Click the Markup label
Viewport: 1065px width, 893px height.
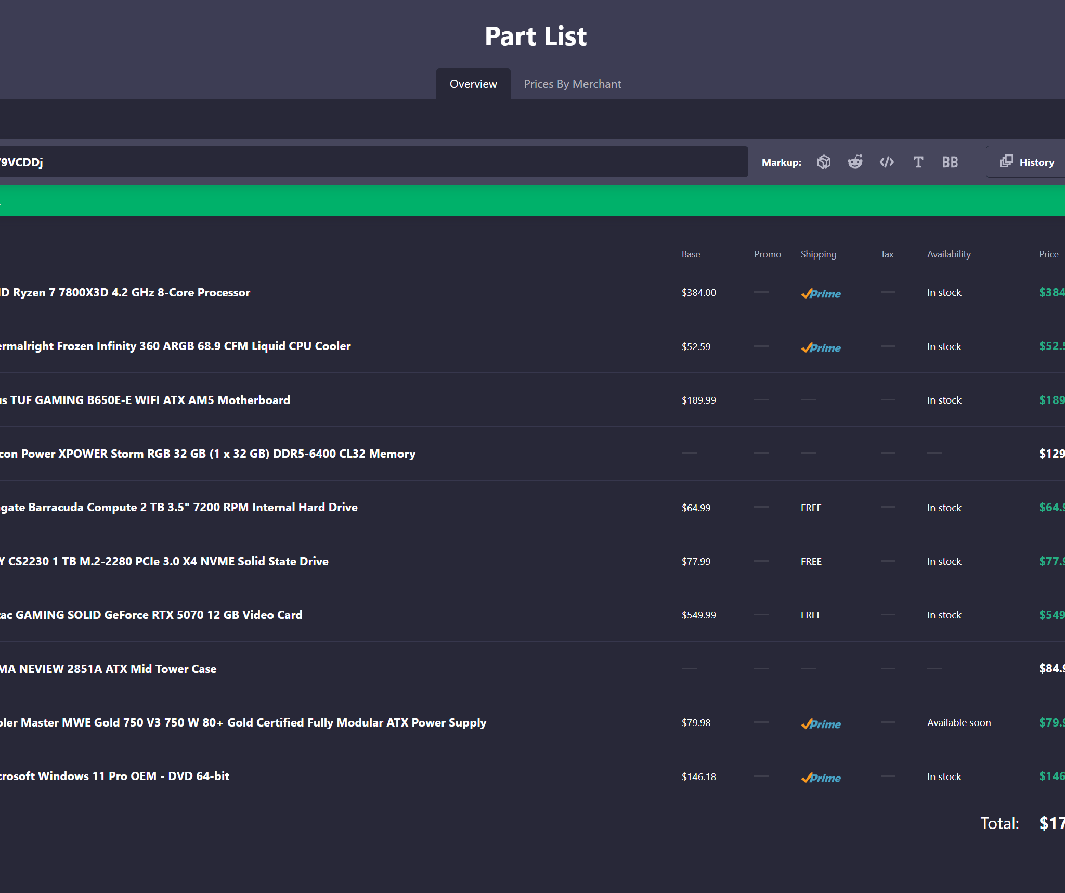click(x=782, y=162)
